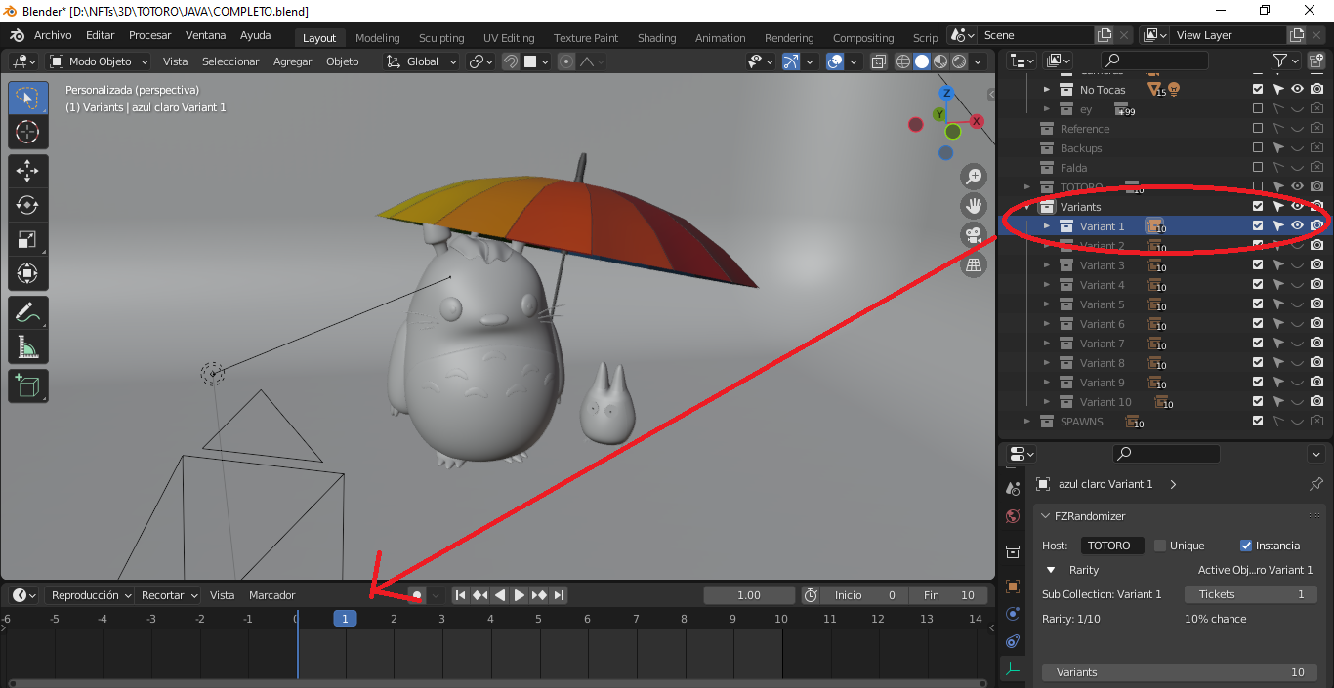Hide Variant 1 with eye icon

click(1297, 225)
